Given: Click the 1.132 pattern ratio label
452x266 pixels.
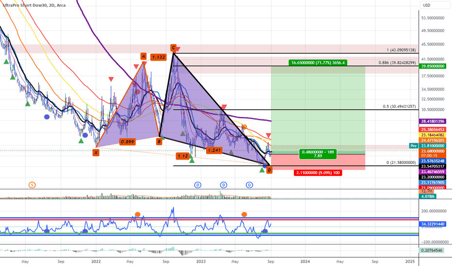Looking at the screenshot, I should click(159, 57).
